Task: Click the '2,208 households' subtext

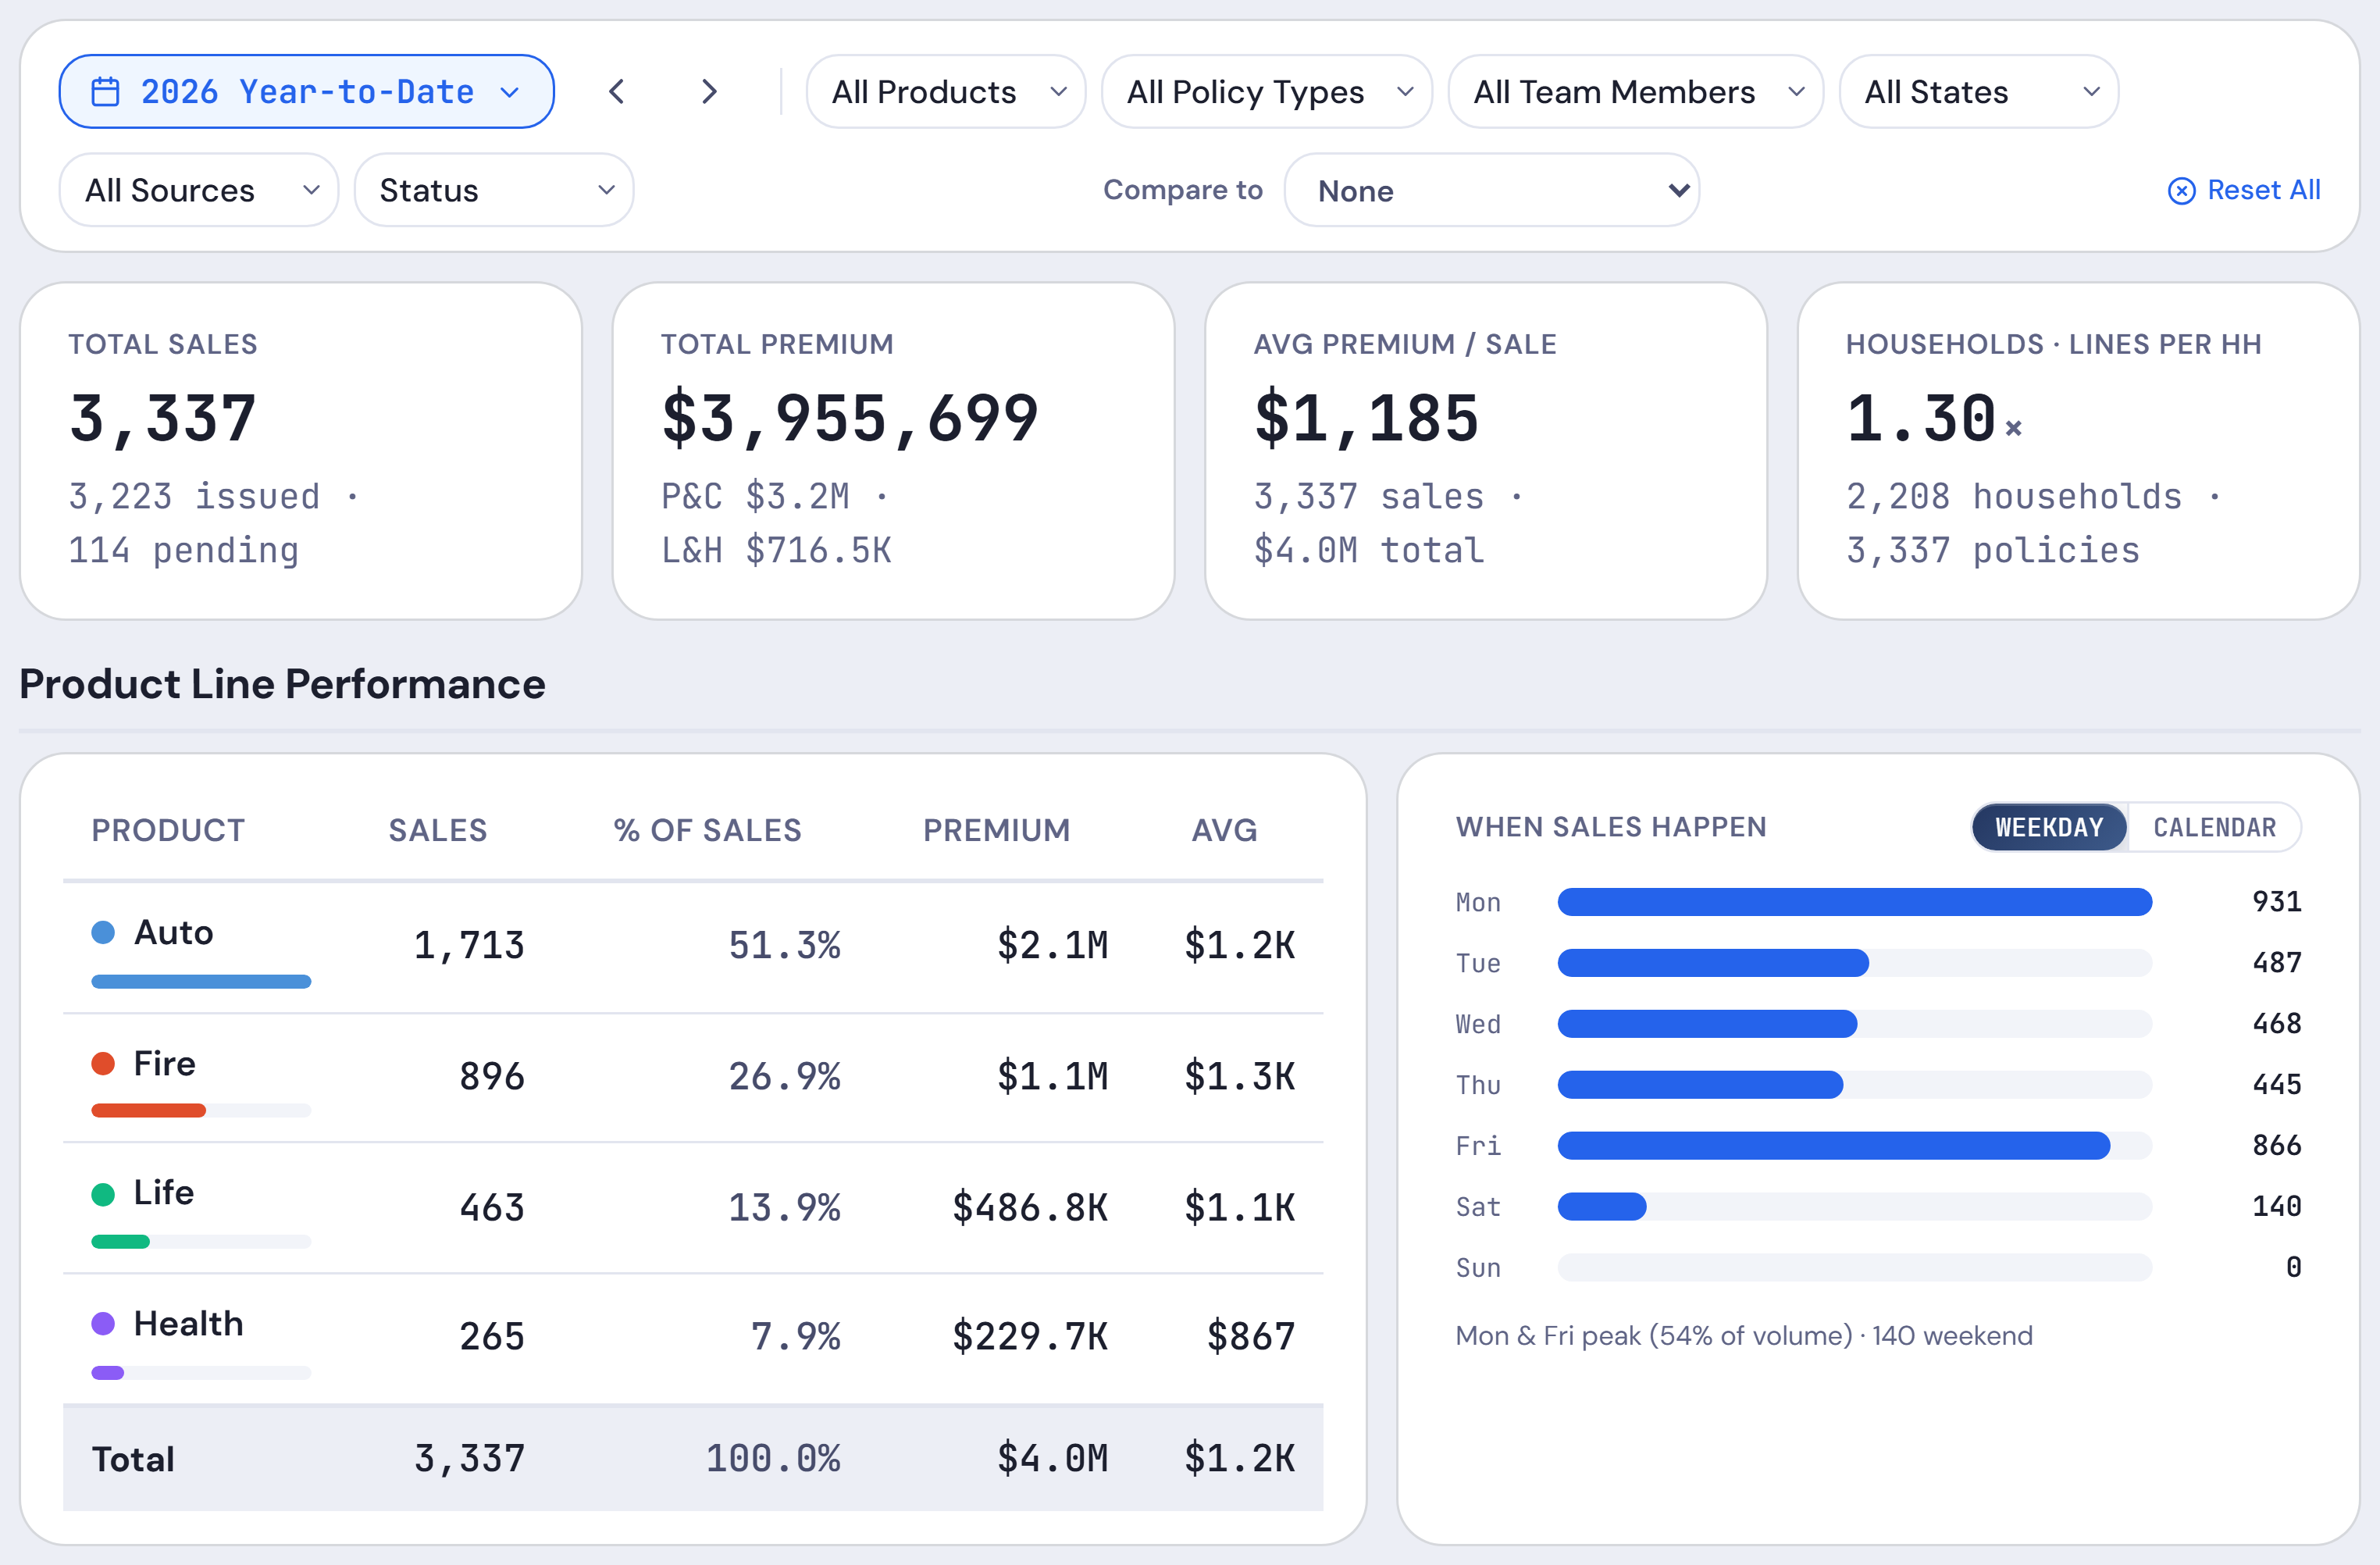Action: 2014,496
